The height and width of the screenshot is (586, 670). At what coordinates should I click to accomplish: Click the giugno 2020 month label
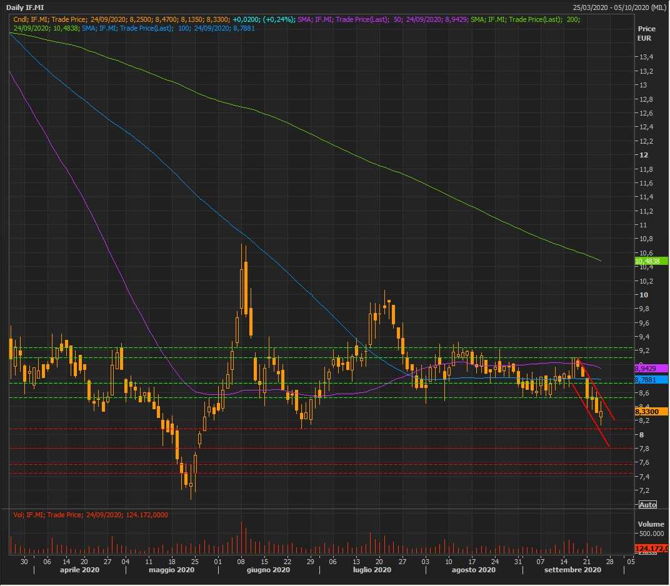click(268, 570)
